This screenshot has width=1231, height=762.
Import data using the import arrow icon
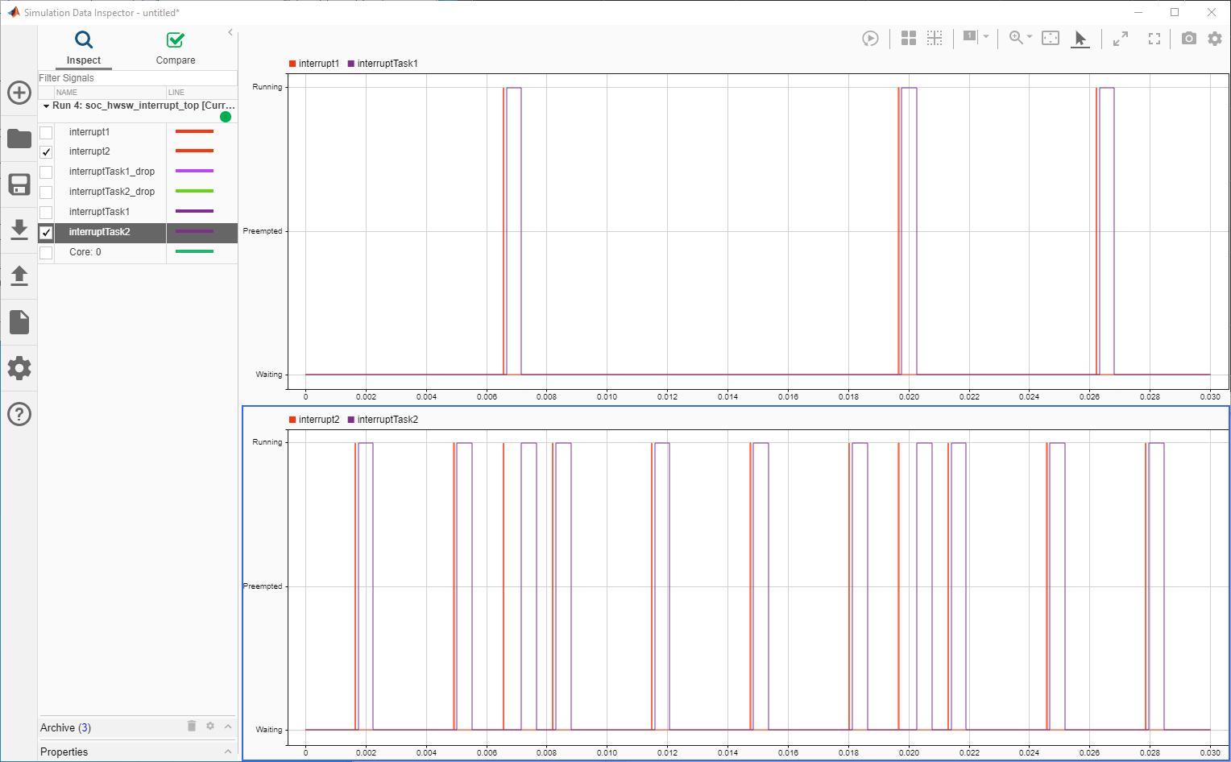[19, 230]
